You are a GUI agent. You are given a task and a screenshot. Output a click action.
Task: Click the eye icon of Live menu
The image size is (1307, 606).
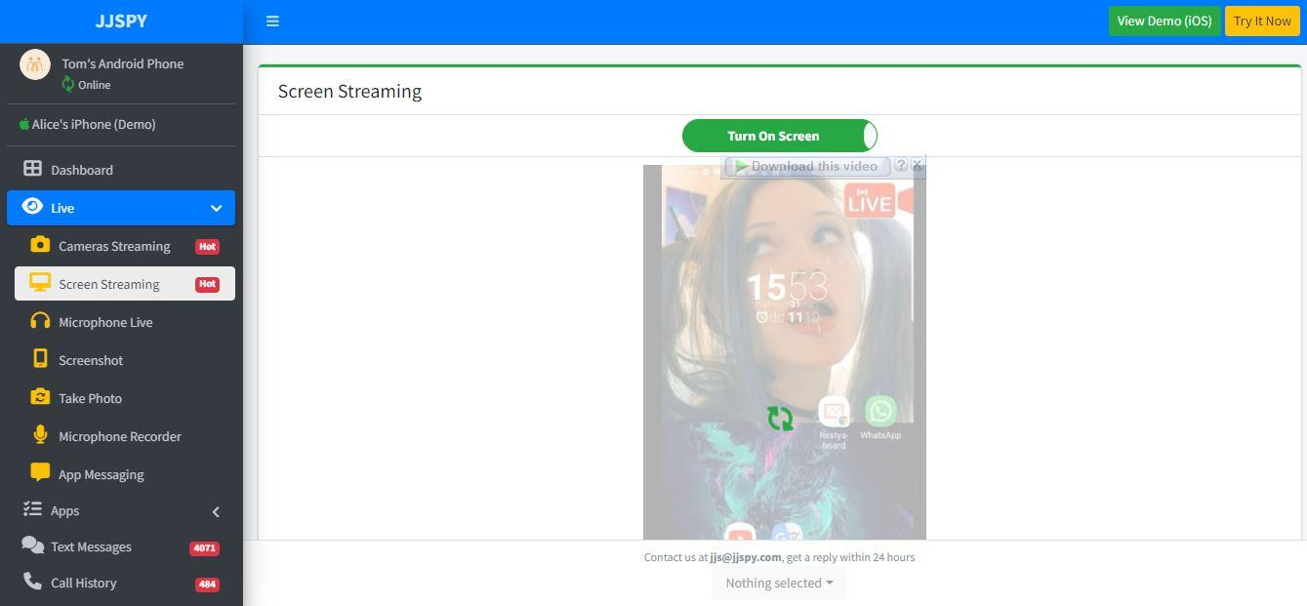click(x=32, y=206)
